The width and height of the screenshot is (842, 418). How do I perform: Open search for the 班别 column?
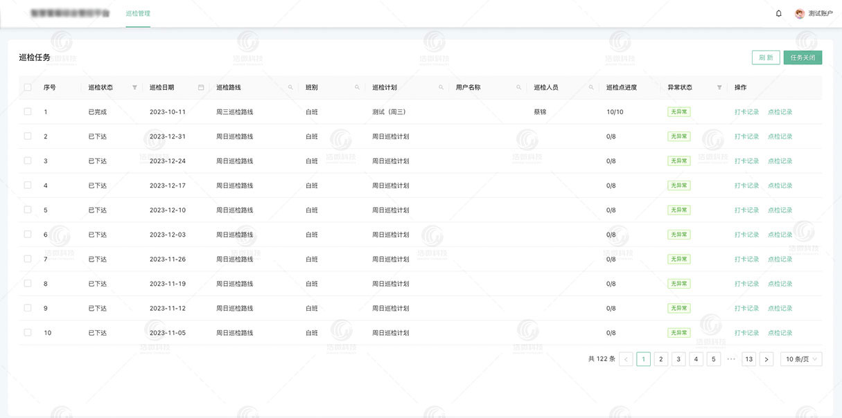[x=358, y=88]
